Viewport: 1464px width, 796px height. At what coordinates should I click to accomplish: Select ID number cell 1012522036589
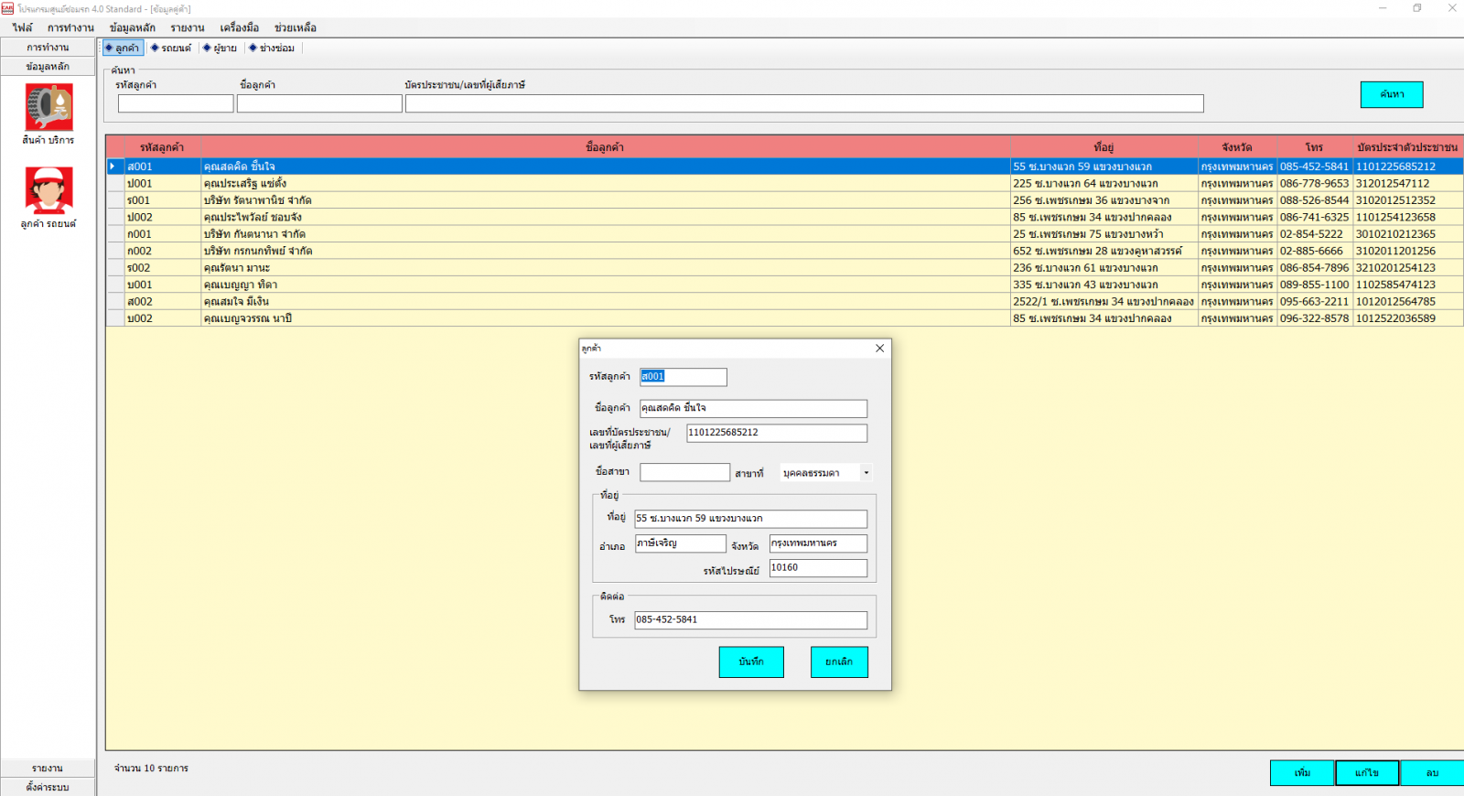pyautogui.click(x=1408, y=318)
